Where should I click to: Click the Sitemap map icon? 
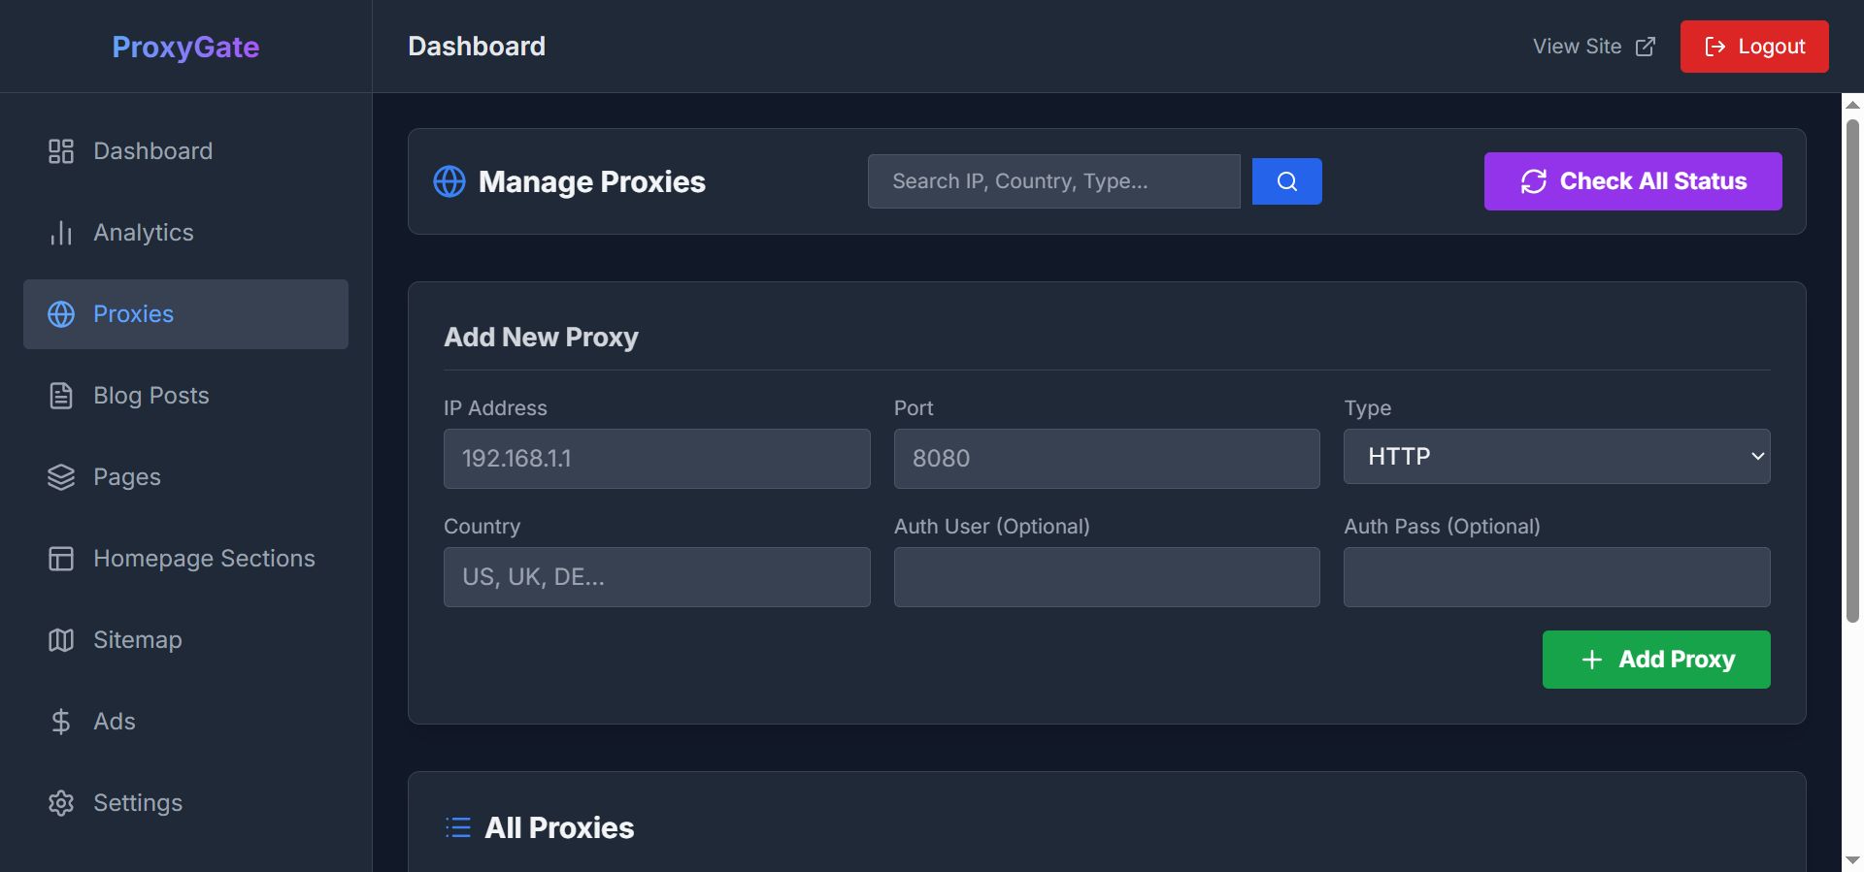click(x=61, y=640)
